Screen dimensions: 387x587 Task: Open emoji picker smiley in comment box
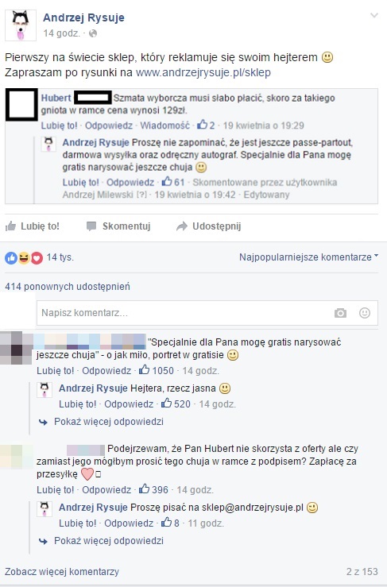pyautogui.click(x=365, y=313)
